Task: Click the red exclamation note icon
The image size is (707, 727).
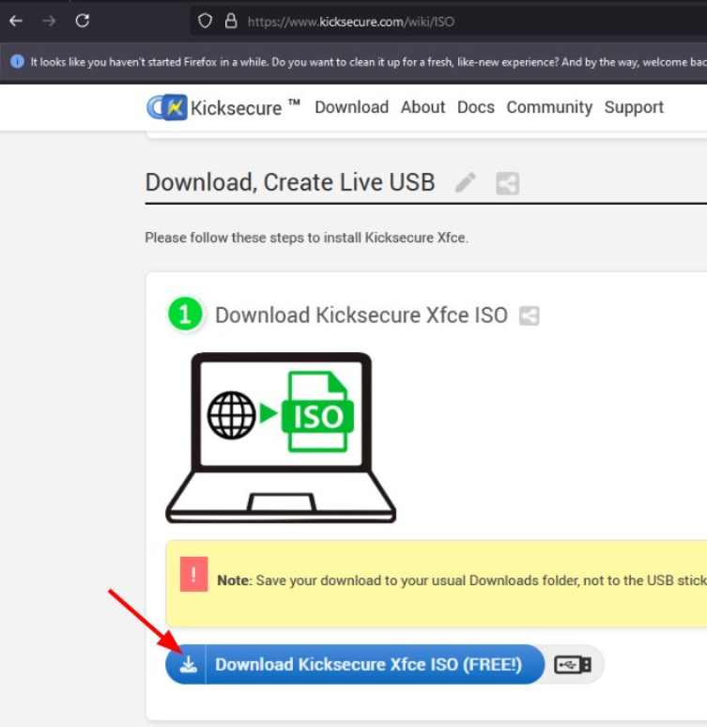Action: [193, 574]
